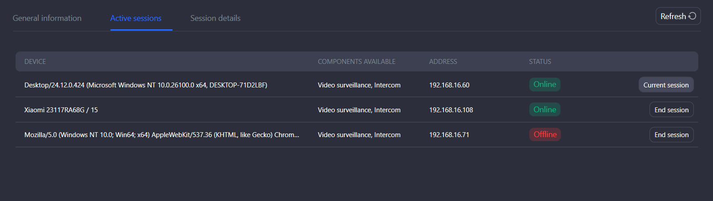713x201 pixels.
Task: Click the STATUS column header
Action: pos(540,62)
